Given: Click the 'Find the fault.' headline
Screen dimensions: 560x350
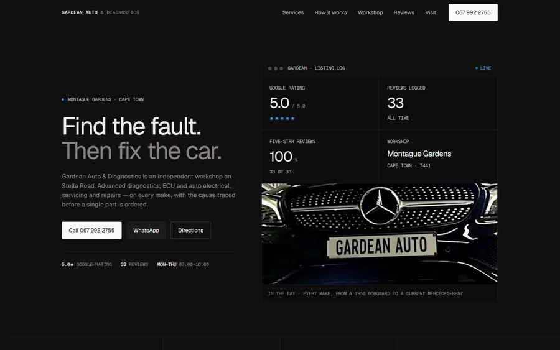Looking at the screenshot, I should (131, 126).
